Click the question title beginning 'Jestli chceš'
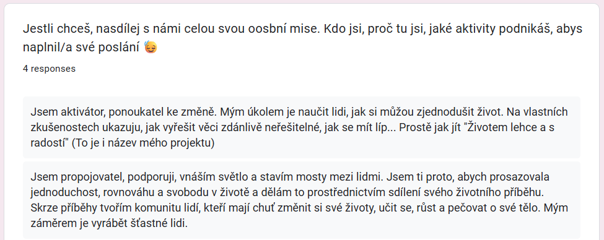604x240 pixels. [x=302, y=38]
